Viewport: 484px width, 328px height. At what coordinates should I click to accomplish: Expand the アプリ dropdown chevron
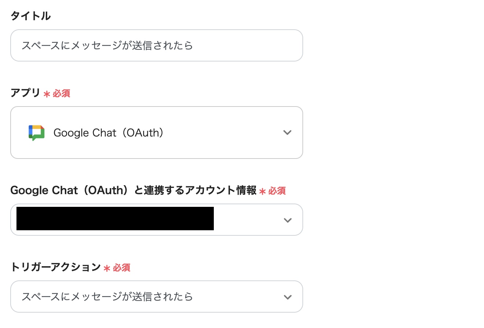(287, 133)
